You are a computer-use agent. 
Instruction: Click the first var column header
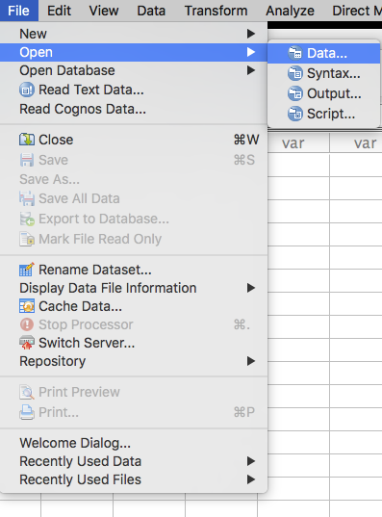pyautogui.click(x=293, y=143)
